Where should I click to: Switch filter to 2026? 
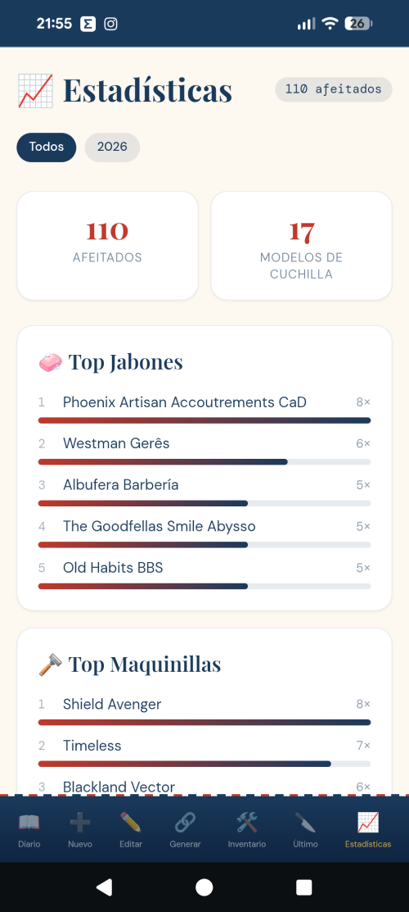pos(112,147)
